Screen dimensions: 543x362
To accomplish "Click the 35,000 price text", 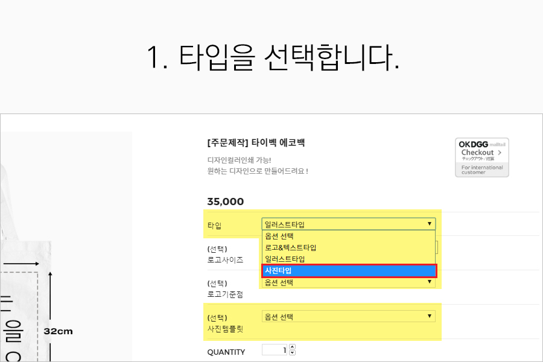I will 225,202.
